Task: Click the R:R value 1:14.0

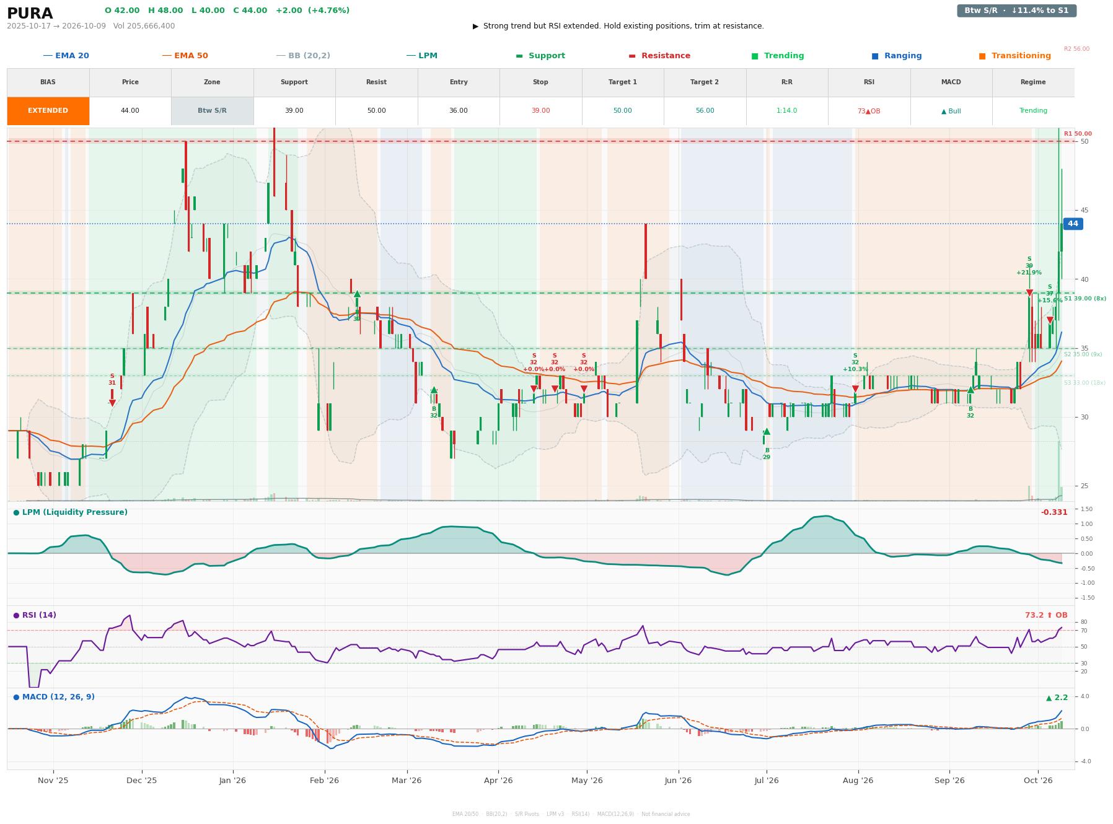Action: click(x=786, y=111)
